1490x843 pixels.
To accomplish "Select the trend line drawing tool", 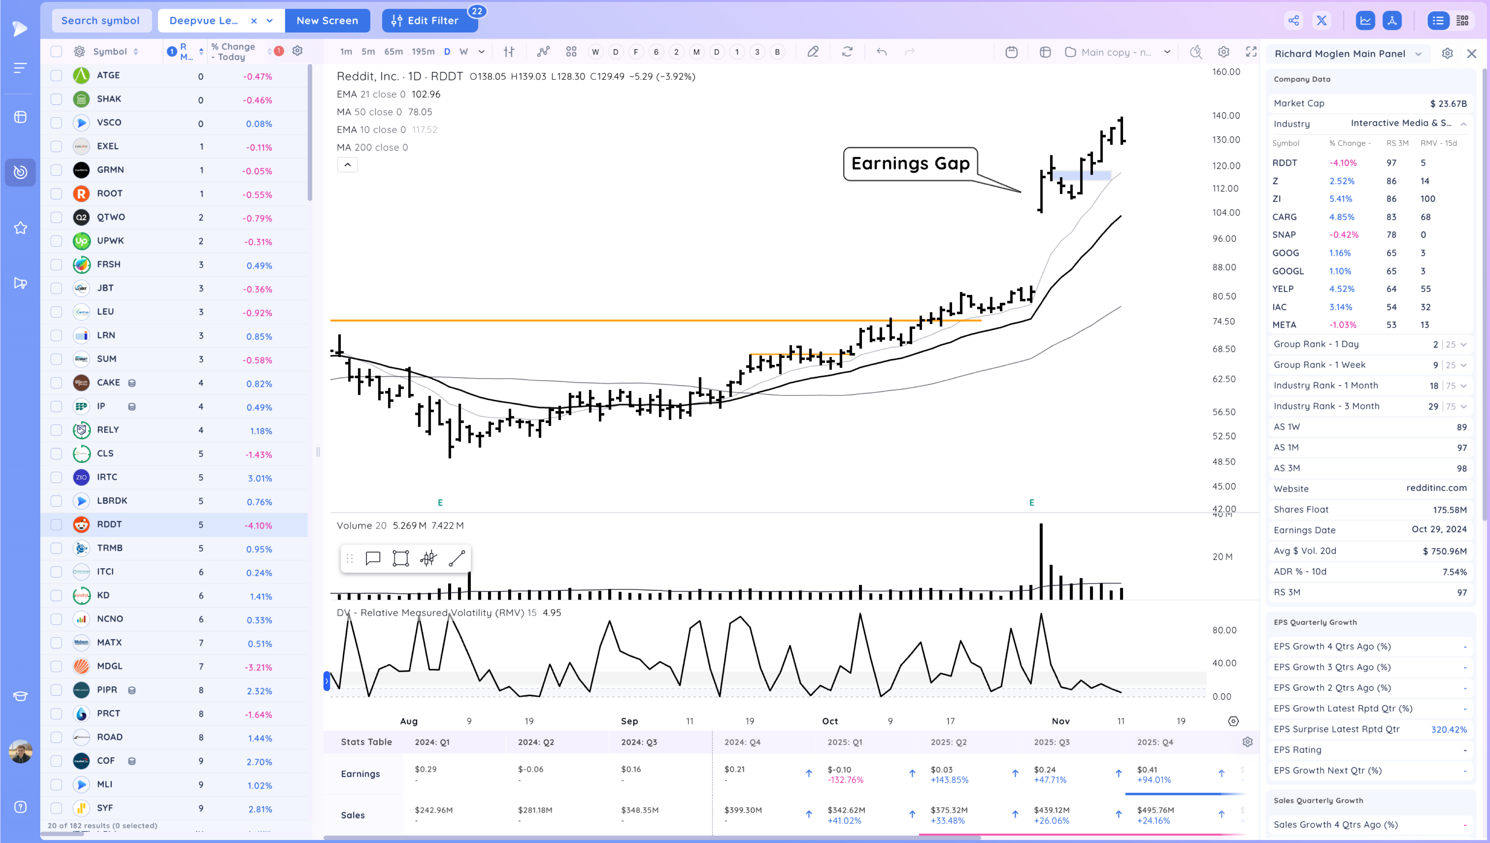I will tap(456, 558).
